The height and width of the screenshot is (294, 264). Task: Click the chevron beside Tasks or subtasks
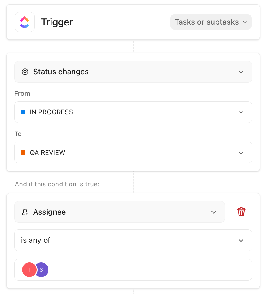point(246,22)
